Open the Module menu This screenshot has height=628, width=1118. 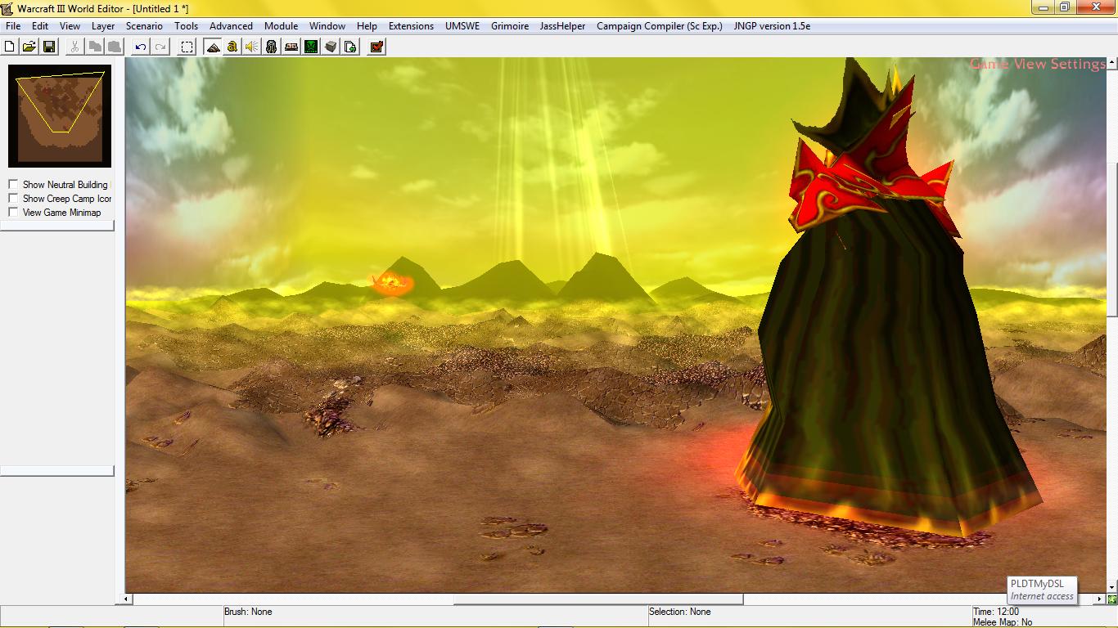pyautogui.click(x=281, y=26)
